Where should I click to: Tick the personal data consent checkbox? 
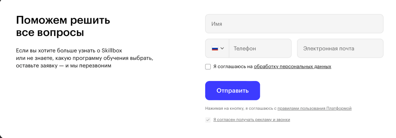coord(208,67)
